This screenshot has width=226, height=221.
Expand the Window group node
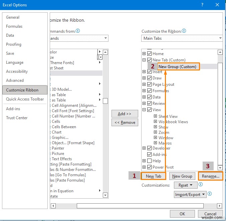(x=155, y=138)
